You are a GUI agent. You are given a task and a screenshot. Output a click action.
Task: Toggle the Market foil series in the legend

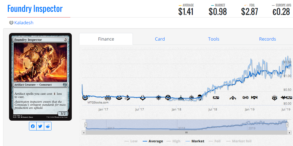(x=239, y=141)
